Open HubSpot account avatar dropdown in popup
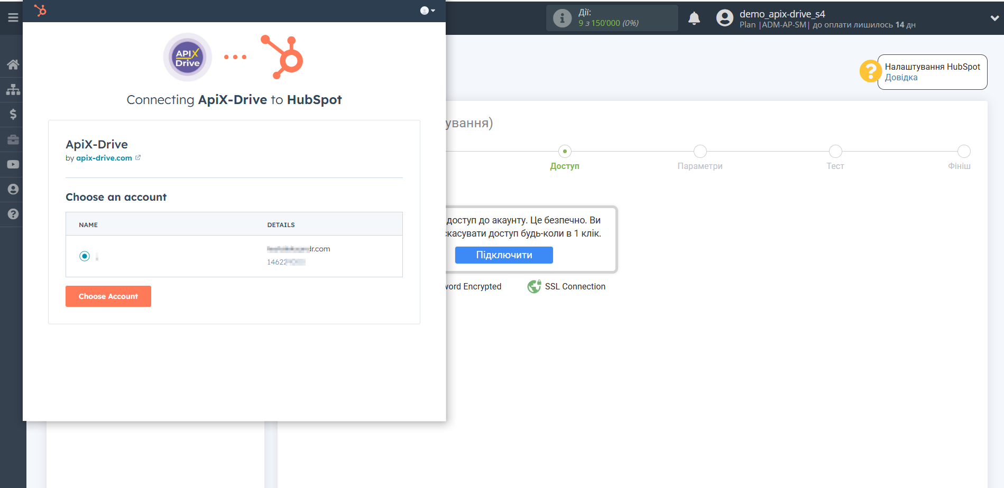The image size is (1004, 488). (x=427, y=11)
